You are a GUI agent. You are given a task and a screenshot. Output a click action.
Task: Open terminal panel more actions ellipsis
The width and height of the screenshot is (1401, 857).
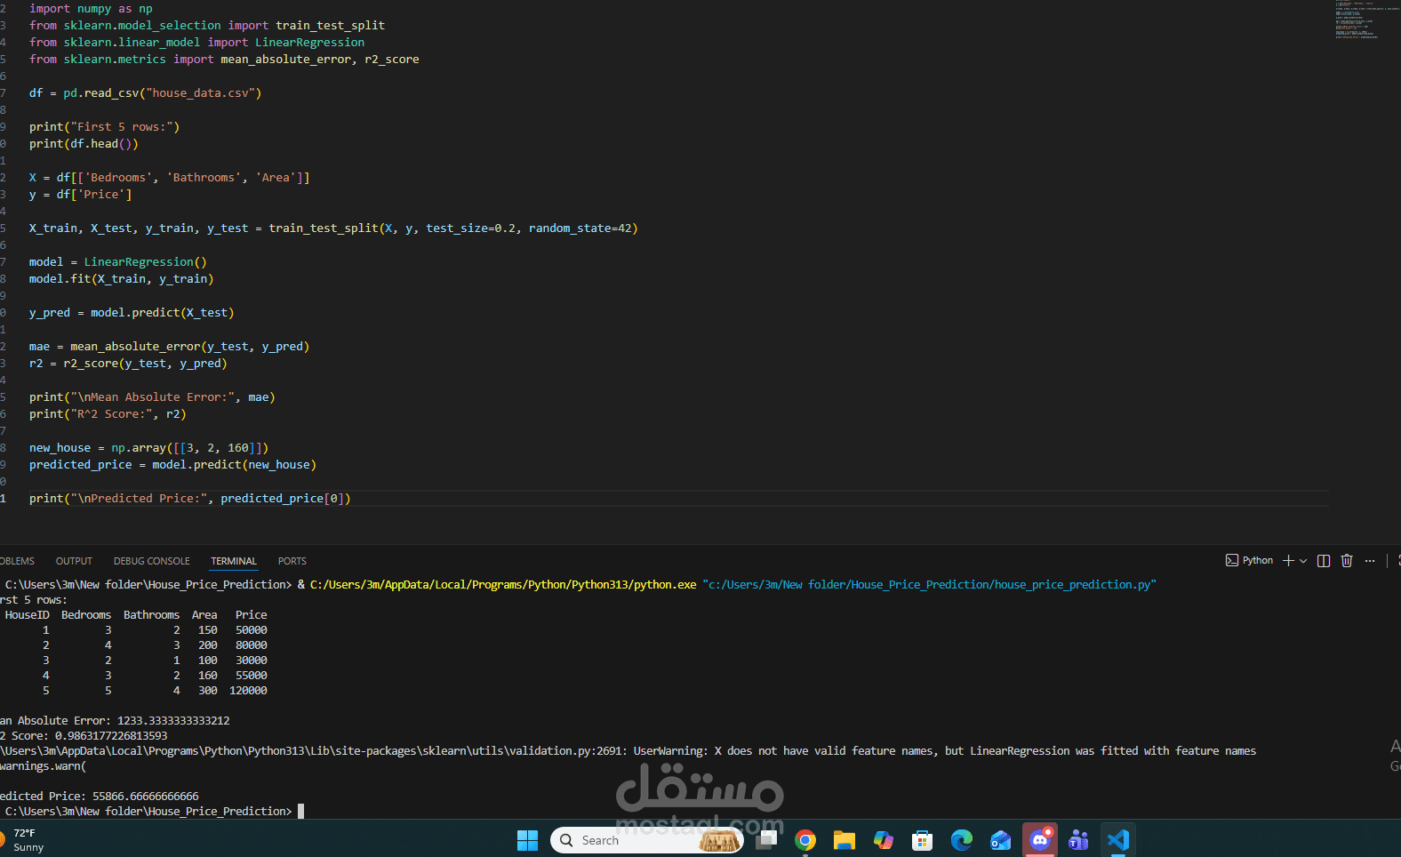(x=1370, y=560)
